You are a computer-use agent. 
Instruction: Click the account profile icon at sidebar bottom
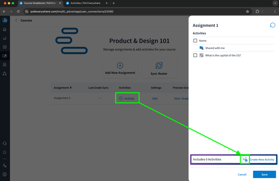tap(5, 174)
